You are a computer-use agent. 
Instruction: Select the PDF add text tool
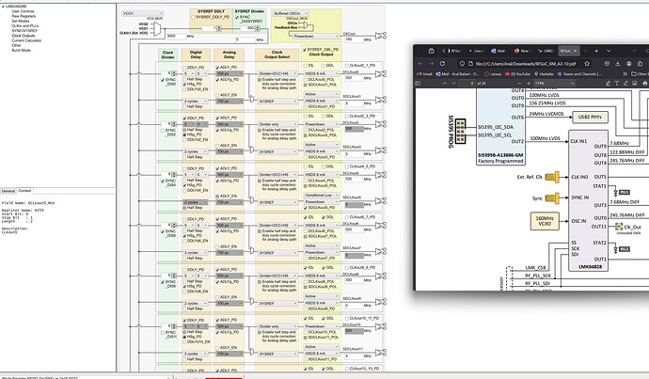point(616,83)
